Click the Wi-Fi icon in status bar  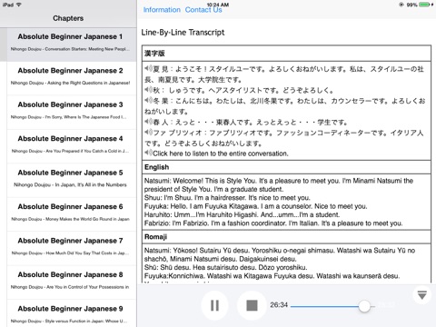[x=18, y=5]
